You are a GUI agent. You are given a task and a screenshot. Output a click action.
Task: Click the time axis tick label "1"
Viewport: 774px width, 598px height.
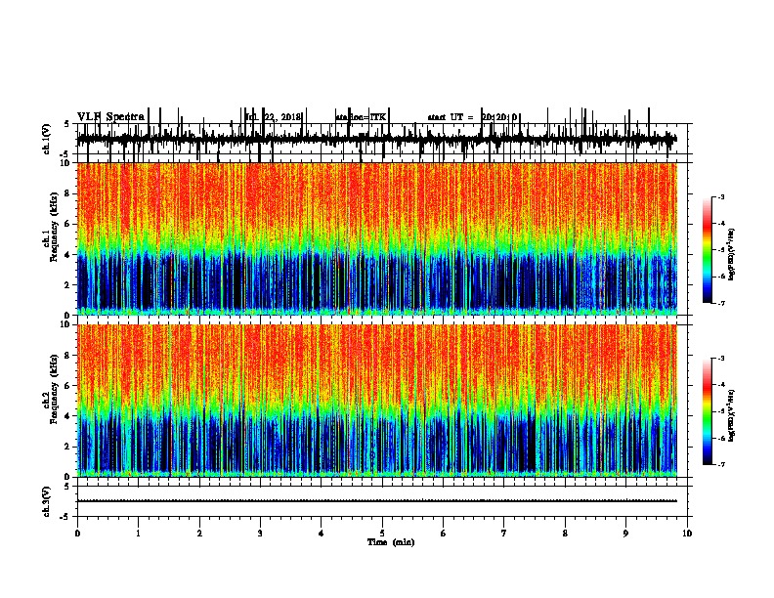(138, 534)
